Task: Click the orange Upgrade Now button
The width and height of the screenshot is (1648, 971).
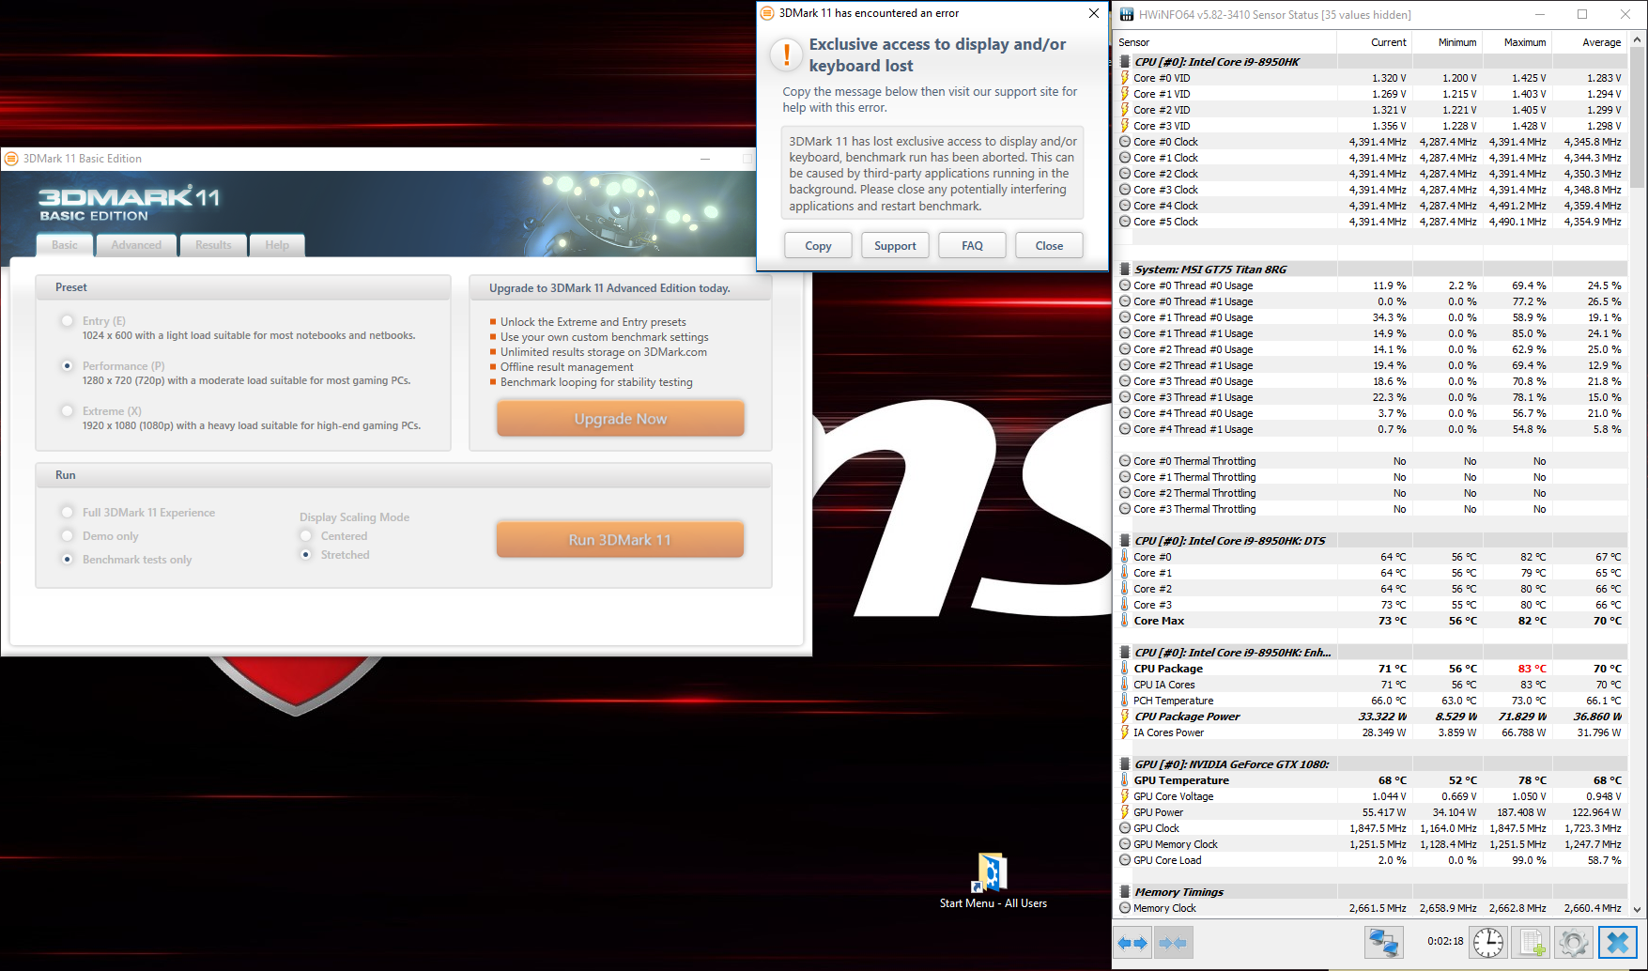Action: [x=621, y=419]
